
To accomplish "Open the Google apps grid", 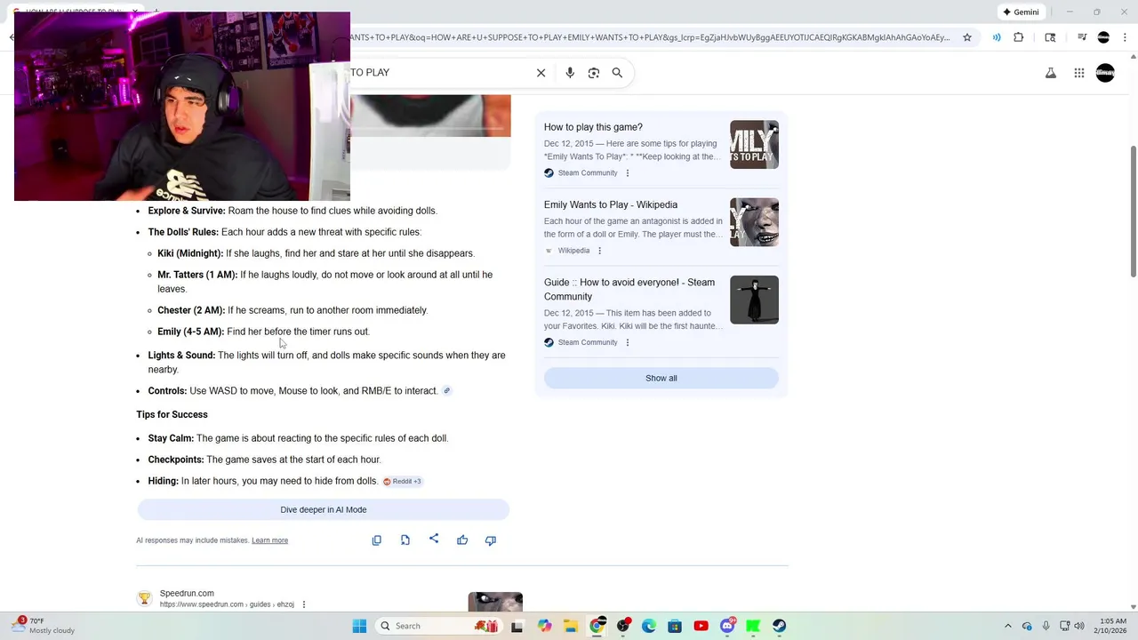I will [1079, 73].
